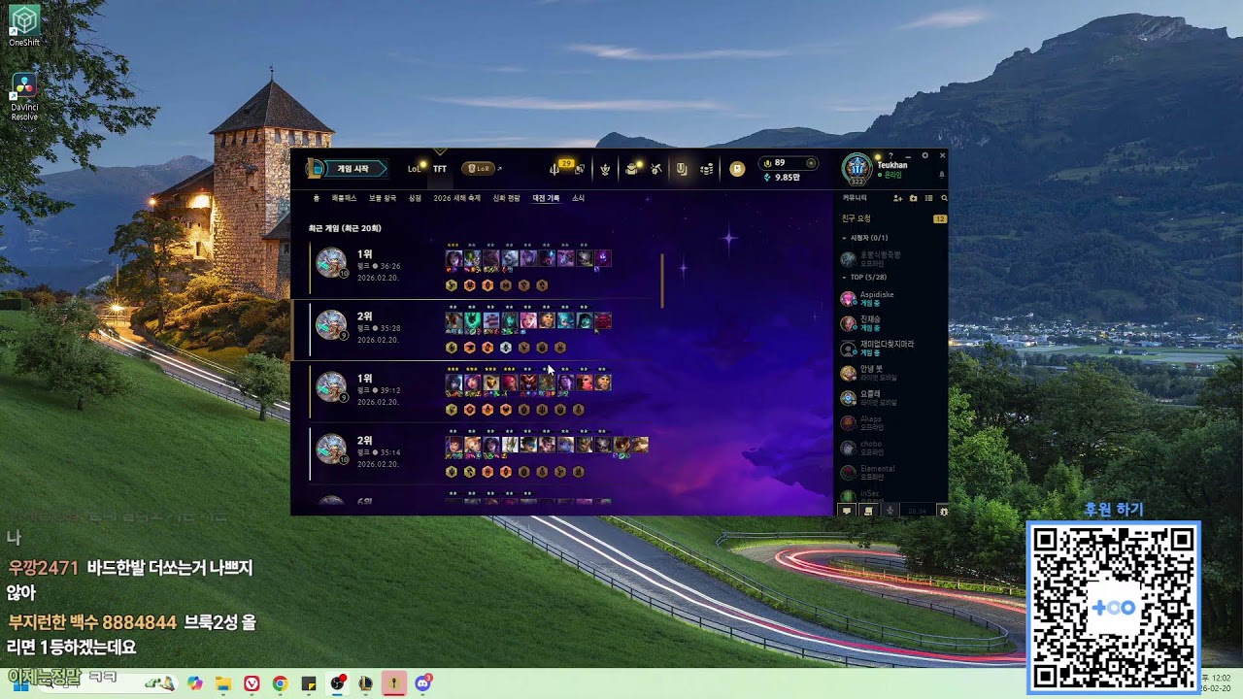
Task: Open the 2026 새해 축제 tab
Action: click(457, 198)
